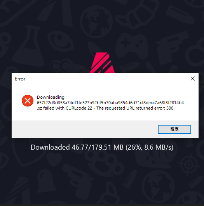The width and height of the screenshot is (204, 206).
Task: Click the flask beaker background icon
Action: click(x=29, y=45)
